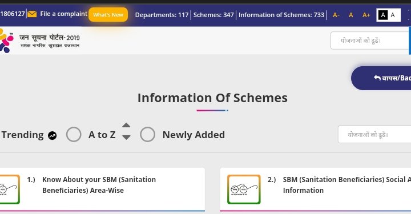Screen dimensions: 411x214
Task: Click the trending chart icon
Action: pyautogui.click(x=52, y=135)
